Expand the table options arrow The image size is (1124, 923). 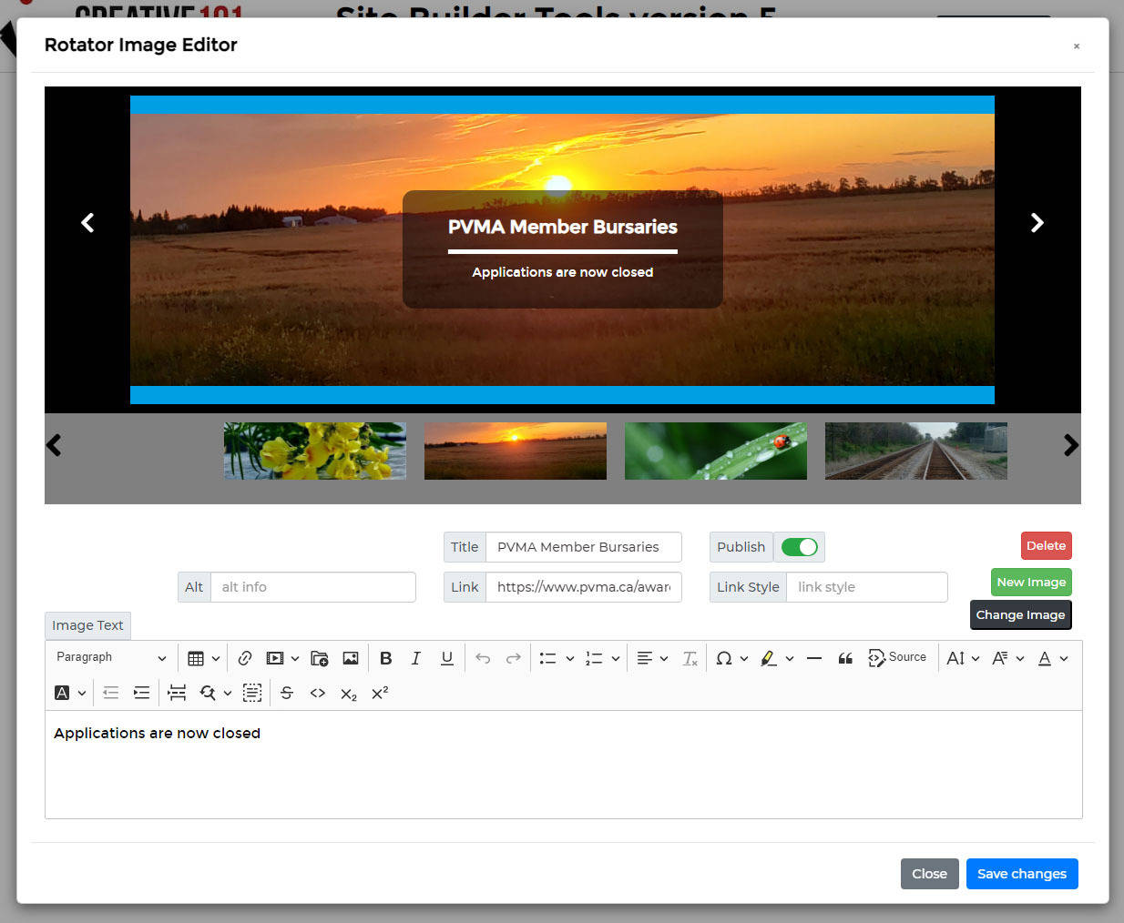click(x=216, y=658)
